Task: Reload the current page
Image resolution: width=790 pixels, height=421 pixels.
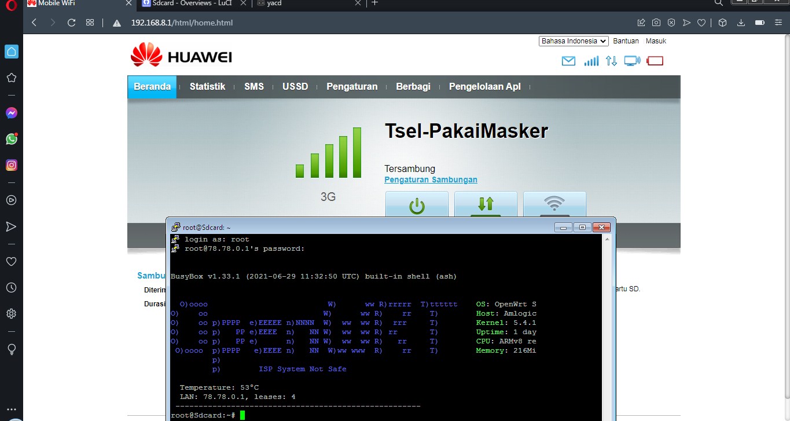Action: (71, 23)
